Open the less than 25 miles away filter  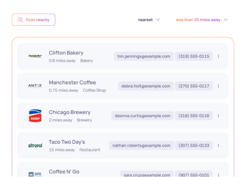202,20
